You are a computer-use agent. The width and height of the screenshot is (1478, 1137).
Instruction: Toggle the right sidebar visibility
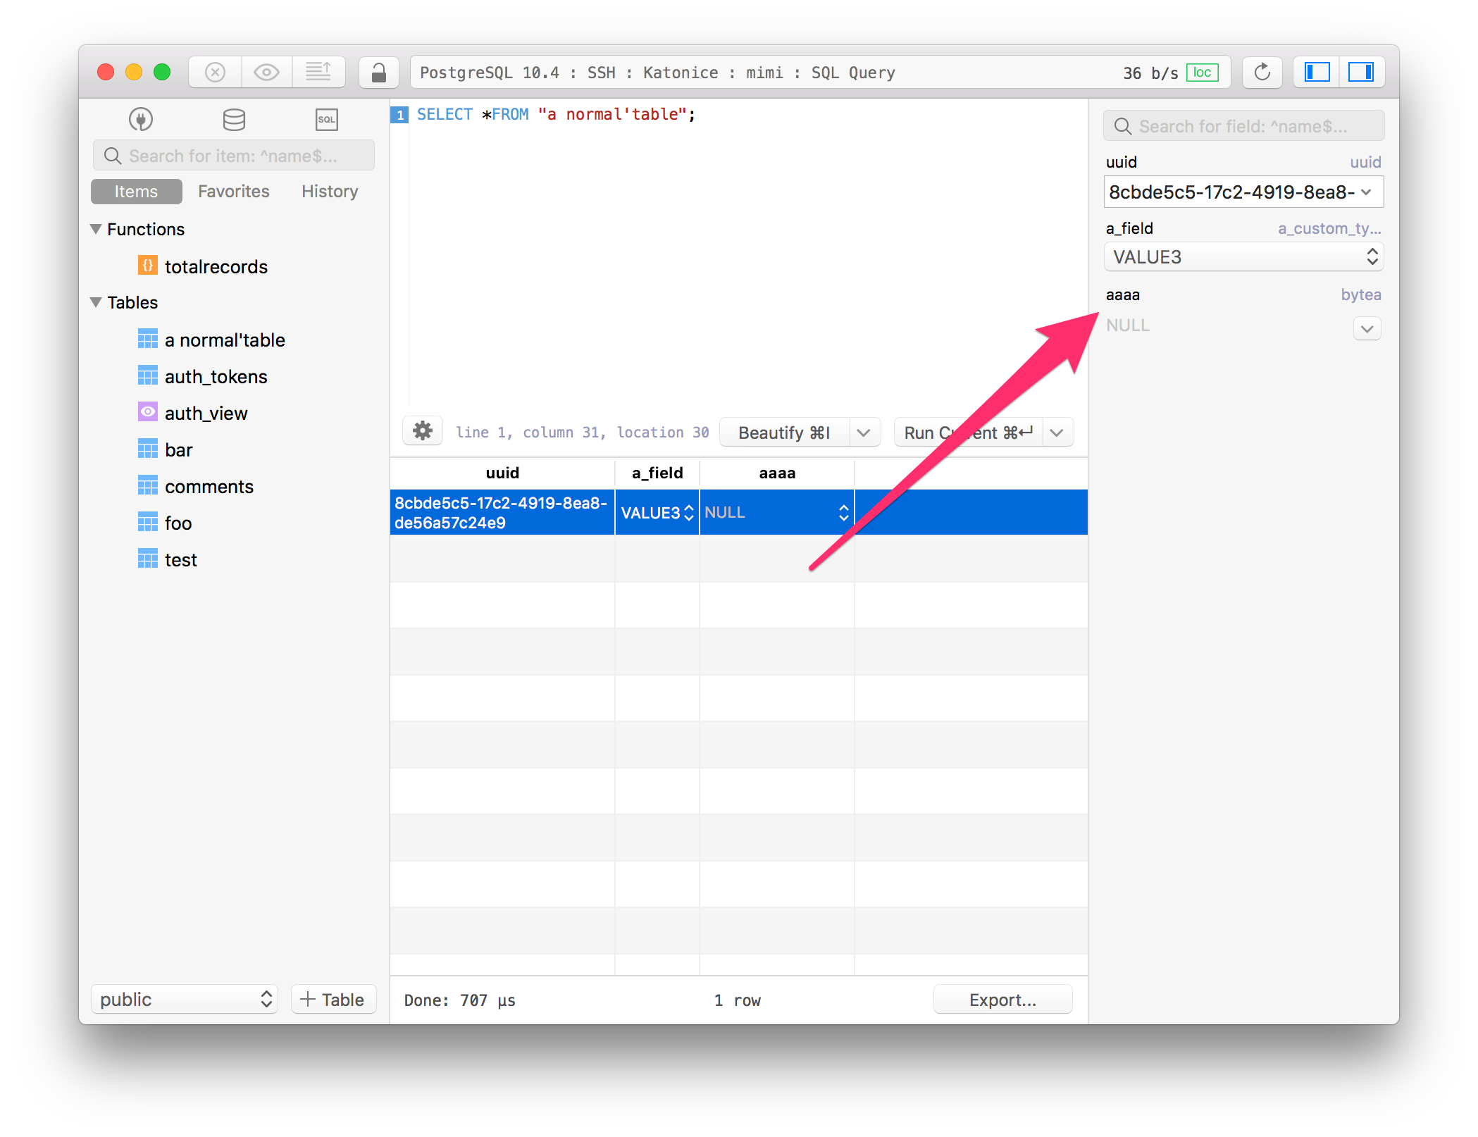pos(1362,72)
